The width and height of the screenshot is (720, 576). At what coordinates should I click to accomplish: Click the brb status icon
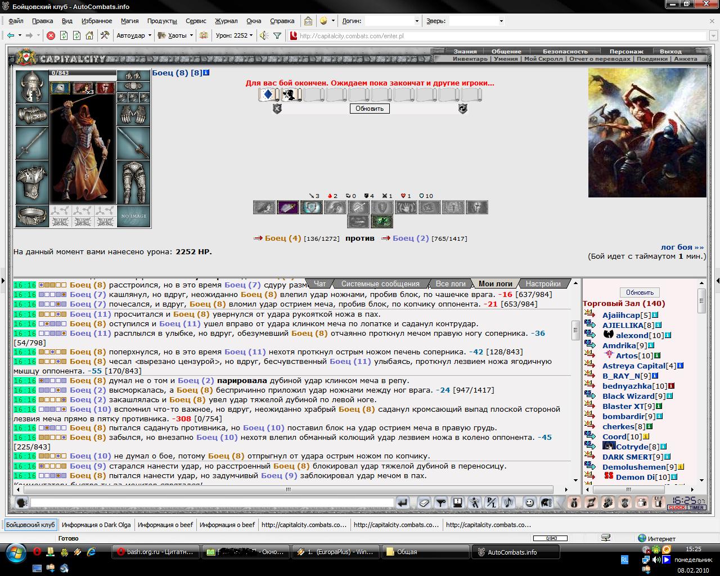[308, 21]
